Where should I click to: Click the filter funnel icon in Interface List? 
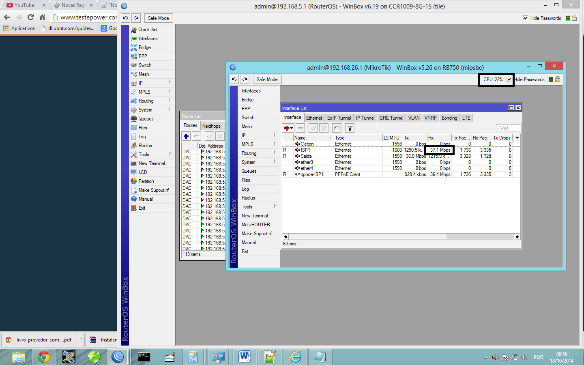pos(350,128)
